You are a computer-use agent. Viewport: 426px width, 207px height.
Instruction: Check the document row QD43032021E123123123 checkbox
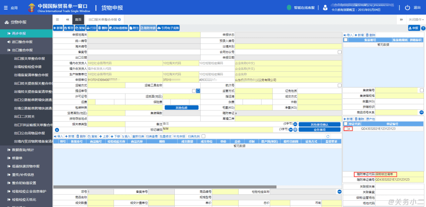346,129
